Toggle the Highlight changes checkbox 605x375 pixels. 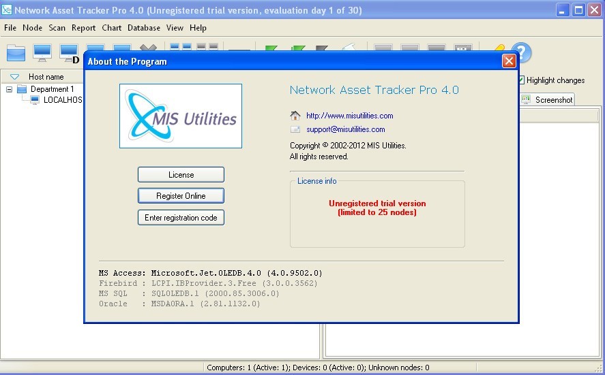(521, 80)
